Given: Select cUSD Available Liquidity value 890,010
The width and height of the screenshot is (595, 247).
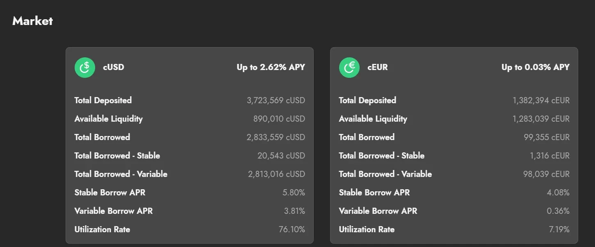Looking at the screenshot, I should coord(279,119).
